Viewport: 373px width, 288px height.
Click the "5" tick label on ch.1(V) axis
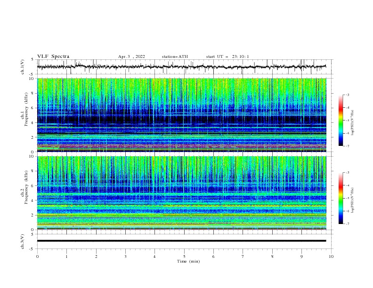(x=32, y=59)
